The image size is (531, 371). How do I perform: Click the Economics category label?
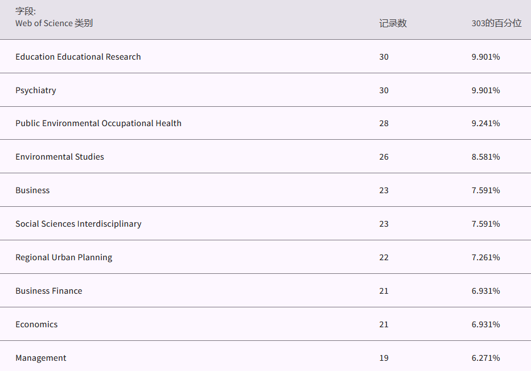tap(36, 324)
